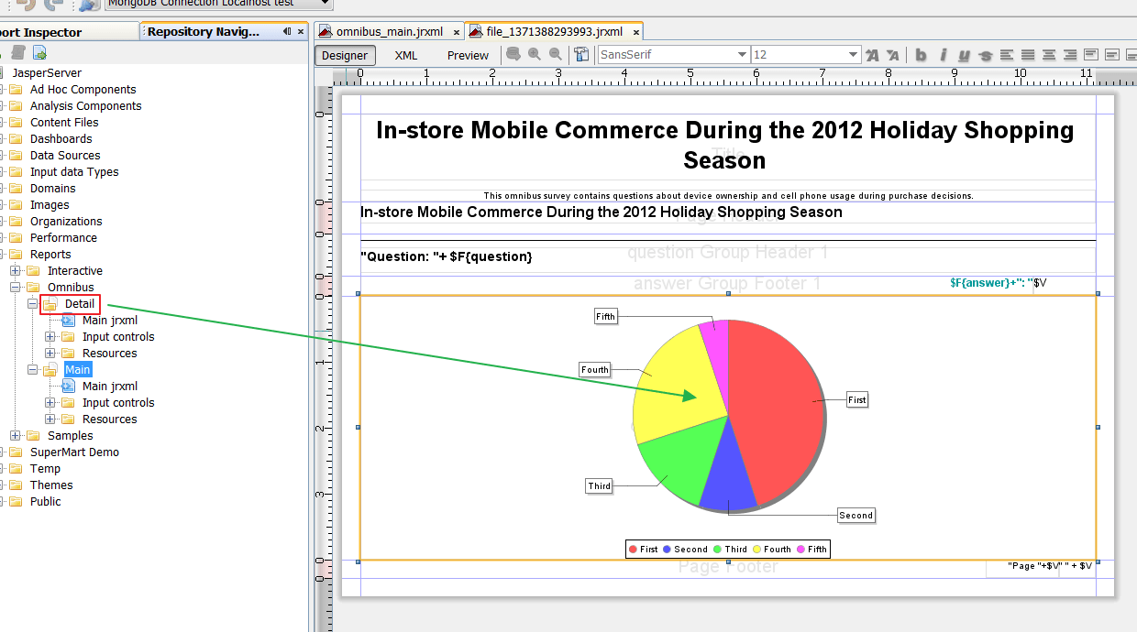1137x632 pixels.
Task: Toggle the underline formatting button
Action: pos(964,55)
